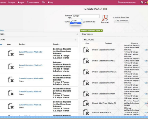148x119 pixels.
Task: Choose USD in the currency dropdown
Action: pos(75,21)
